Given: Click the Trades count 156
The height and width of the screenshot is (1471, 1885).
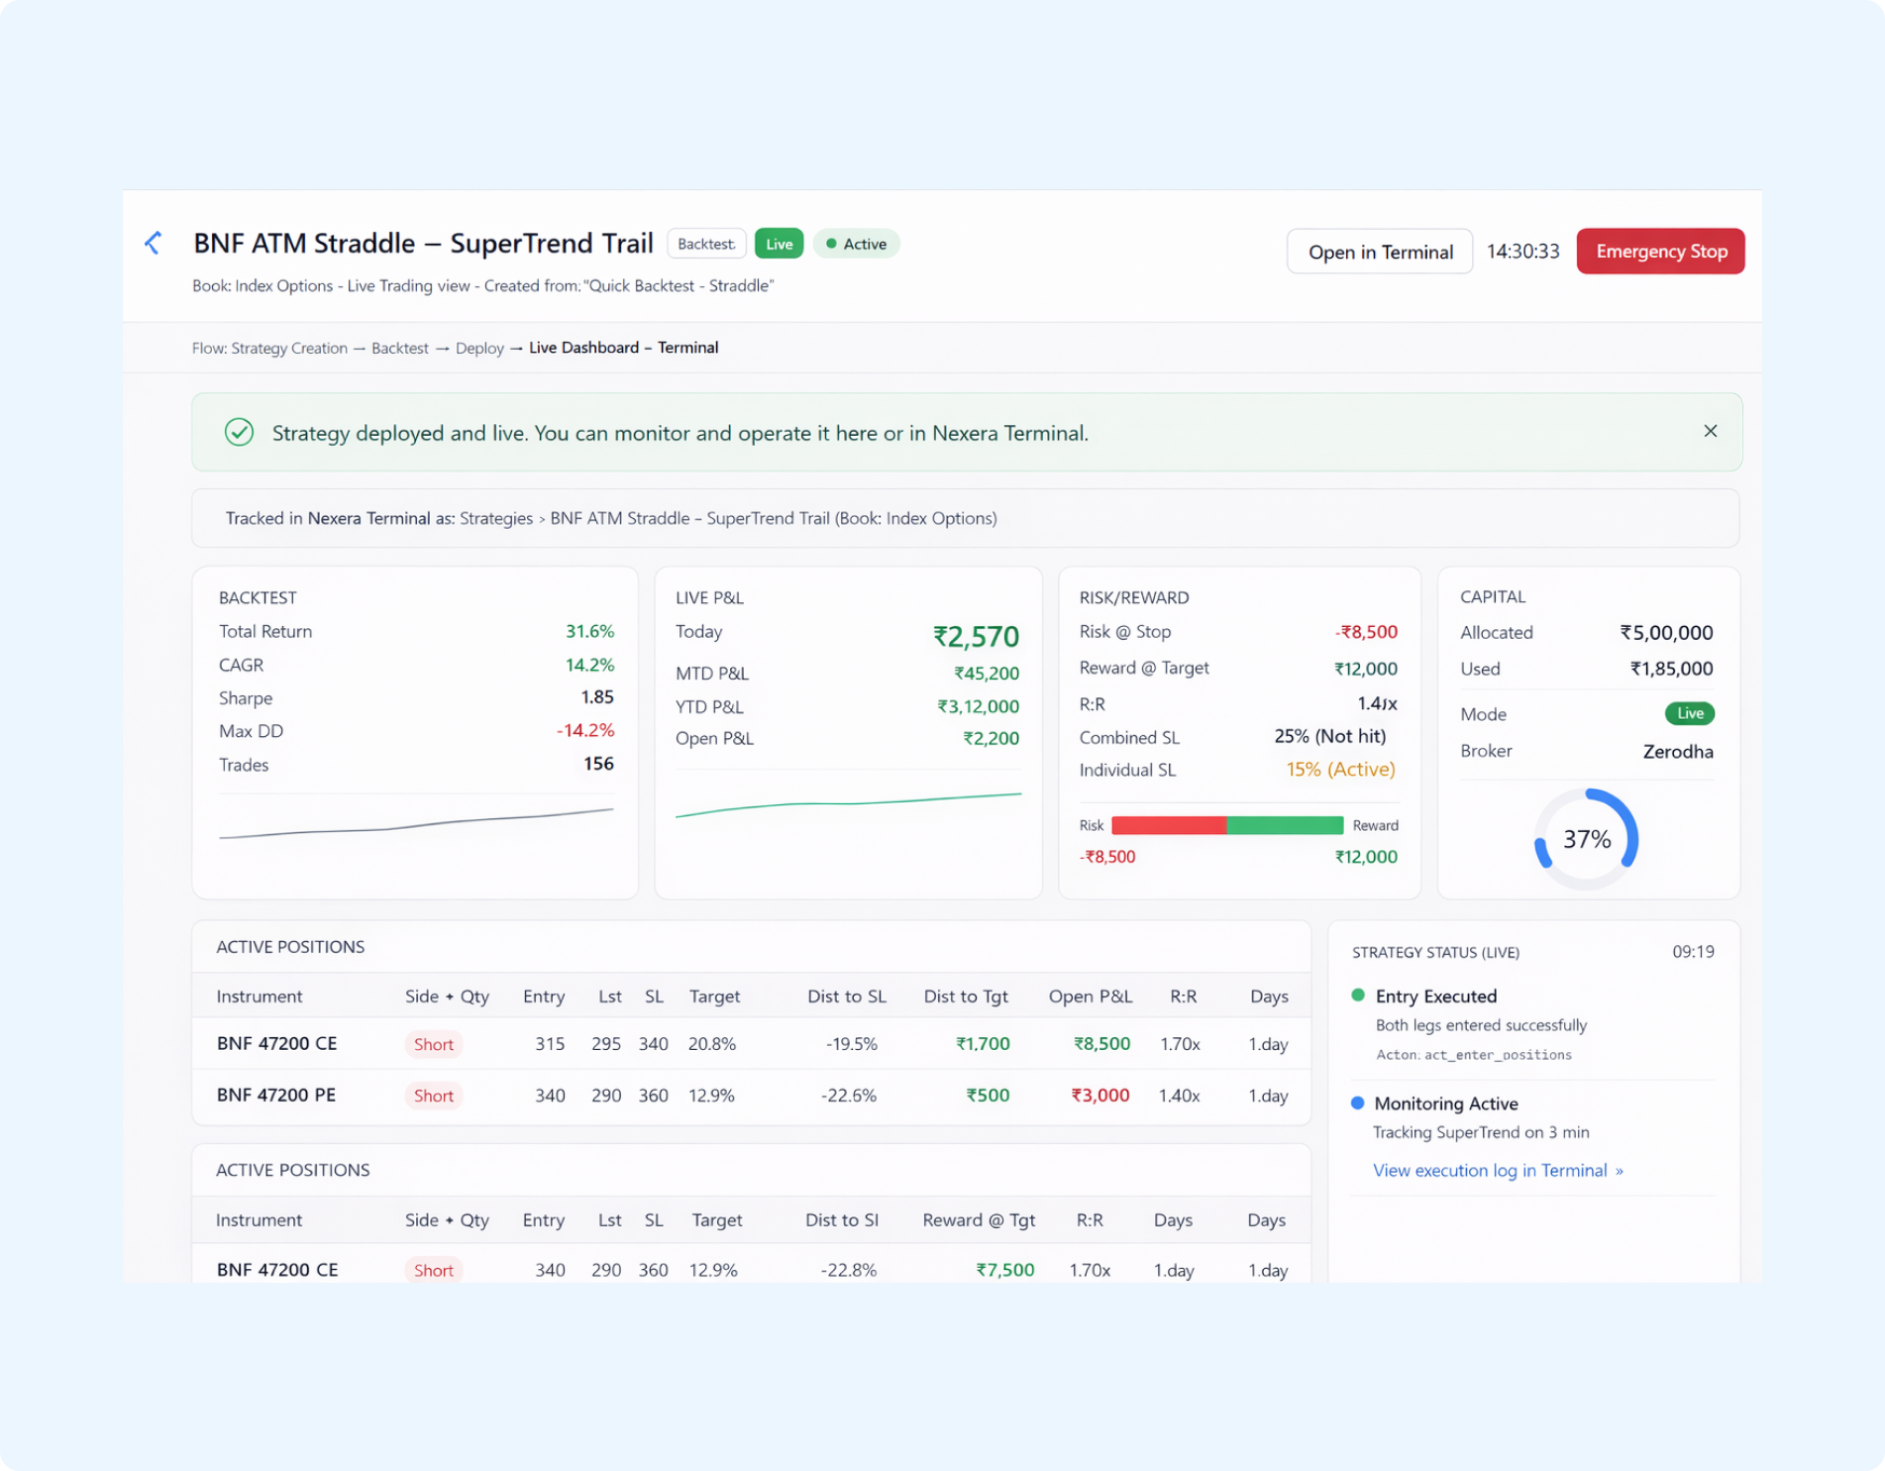Looking at the screenshot, I should point(598,764).
